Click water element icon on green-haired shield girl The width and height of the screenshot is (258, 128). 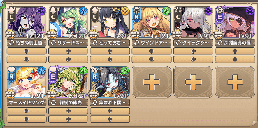(83, 11)
